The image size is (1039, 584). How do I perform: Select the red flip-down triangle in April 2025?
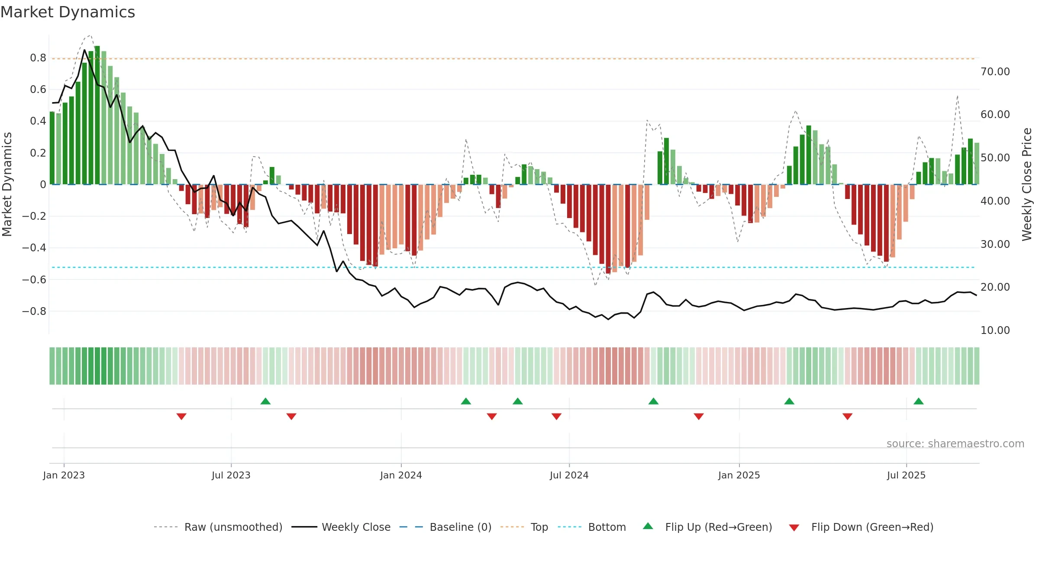tap(848, 416)
